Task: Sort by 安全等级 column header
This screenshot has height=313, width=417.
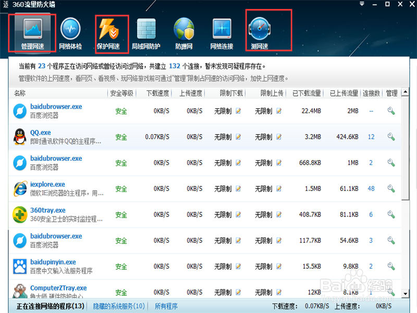Action: [x=121, y=93]
